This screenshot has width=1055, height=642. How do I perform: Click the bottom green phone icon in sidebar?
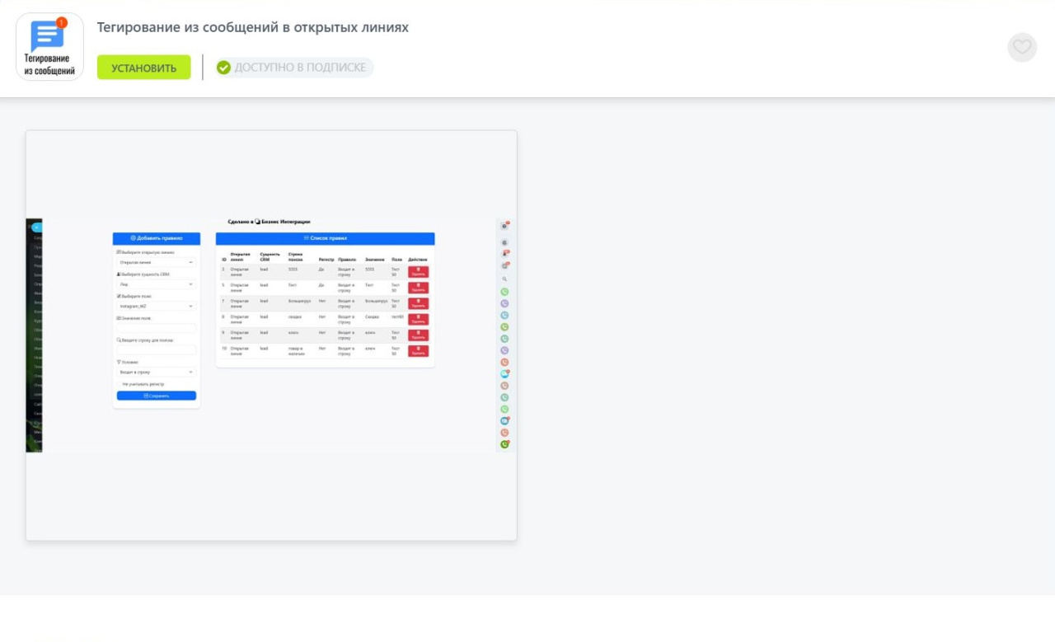[504, 444]
